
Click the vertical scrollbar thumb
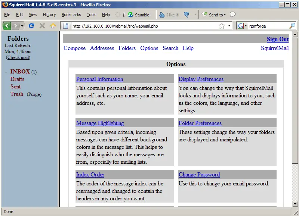295,100
